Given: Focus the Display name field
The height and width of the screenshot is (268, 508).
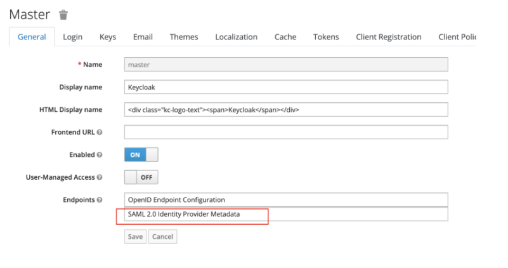Looking at the screenshot, I should tap(286, 87).
